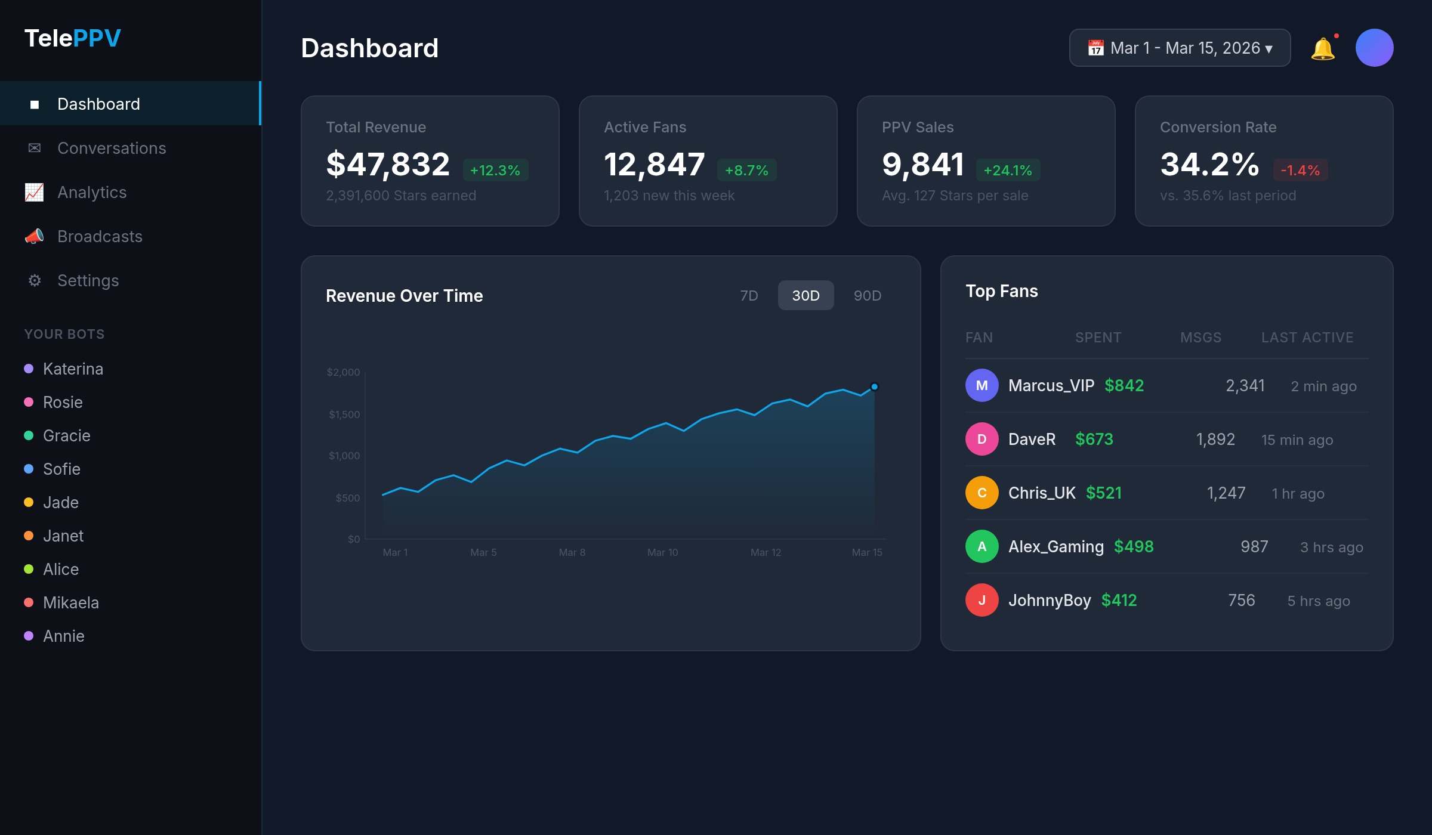Open Settings using the gear icon
The image size is (1432, 835).
click(35, 280)
